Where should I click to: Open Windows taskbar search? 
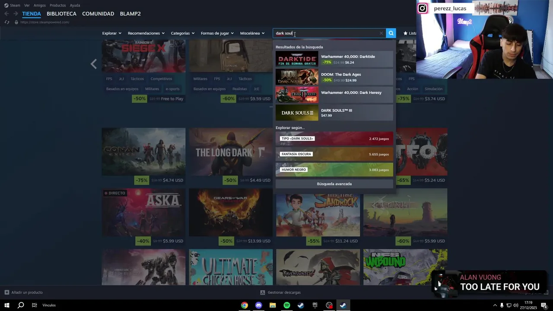[21, 305]
